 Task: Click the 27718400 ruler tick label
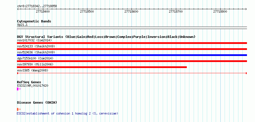43,11
